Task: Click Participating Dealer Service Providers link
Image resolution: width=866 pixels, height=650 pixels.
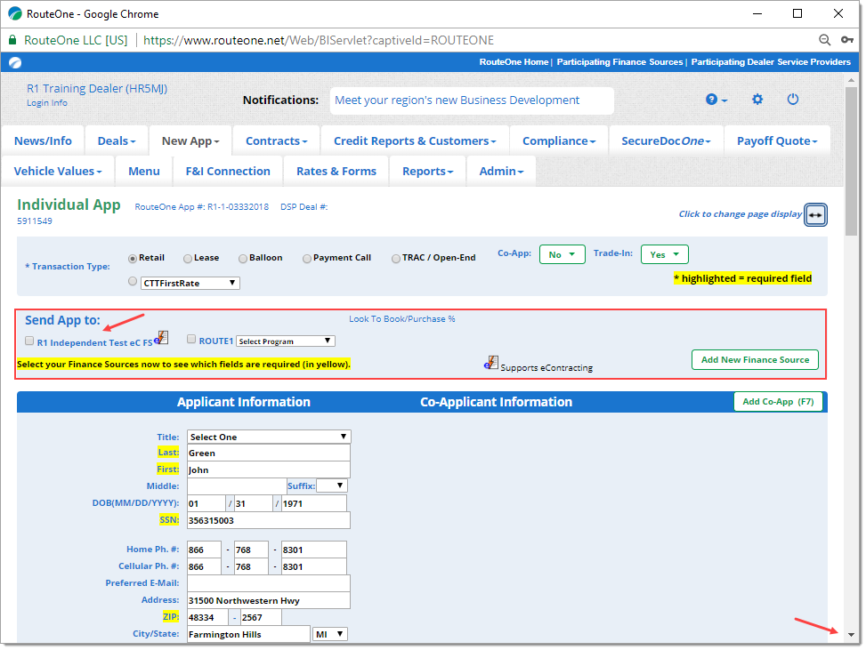Action: coord(771,62)
